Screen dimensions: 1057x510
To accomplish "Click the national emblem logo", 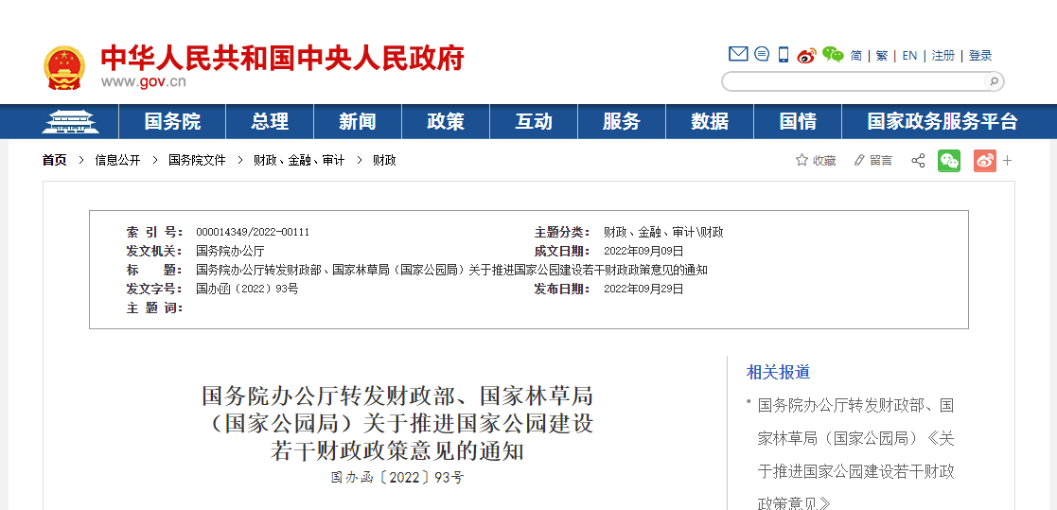I will (x=64, y=67).
